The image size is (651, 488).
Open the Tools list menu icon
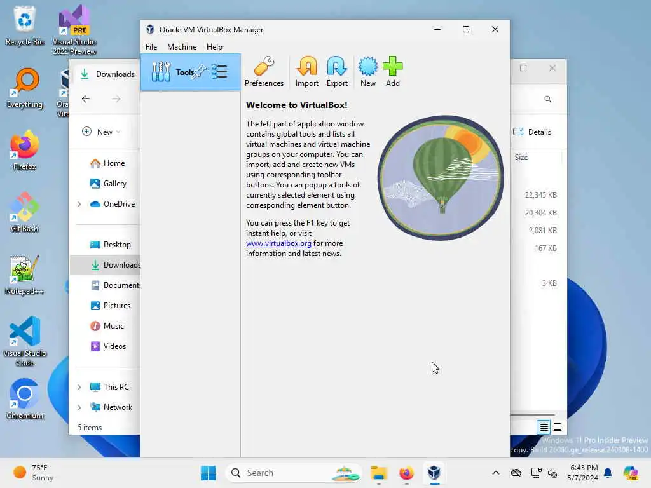[219, 72]
